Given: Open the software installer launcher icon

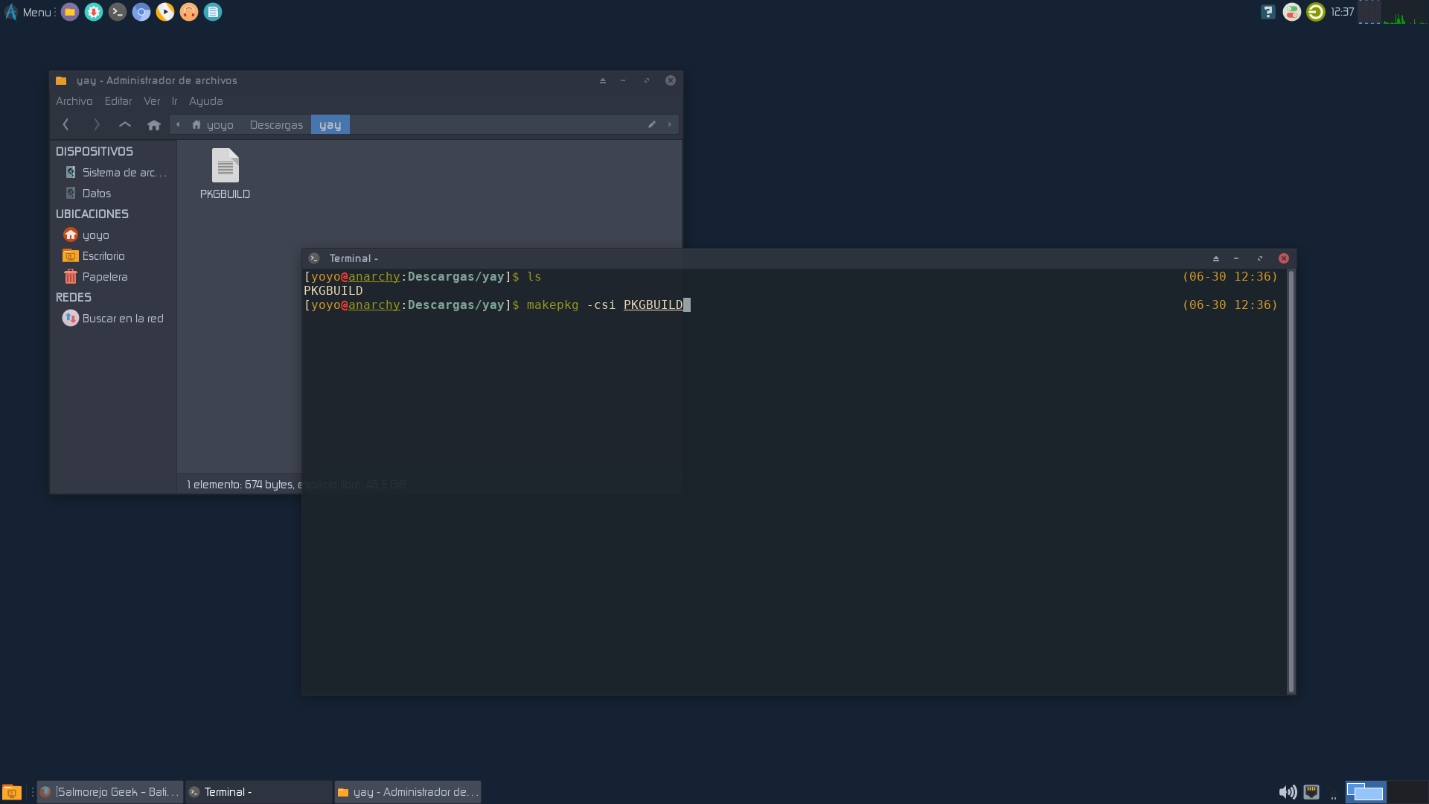Looking at the screenshot, I should 94,12.
